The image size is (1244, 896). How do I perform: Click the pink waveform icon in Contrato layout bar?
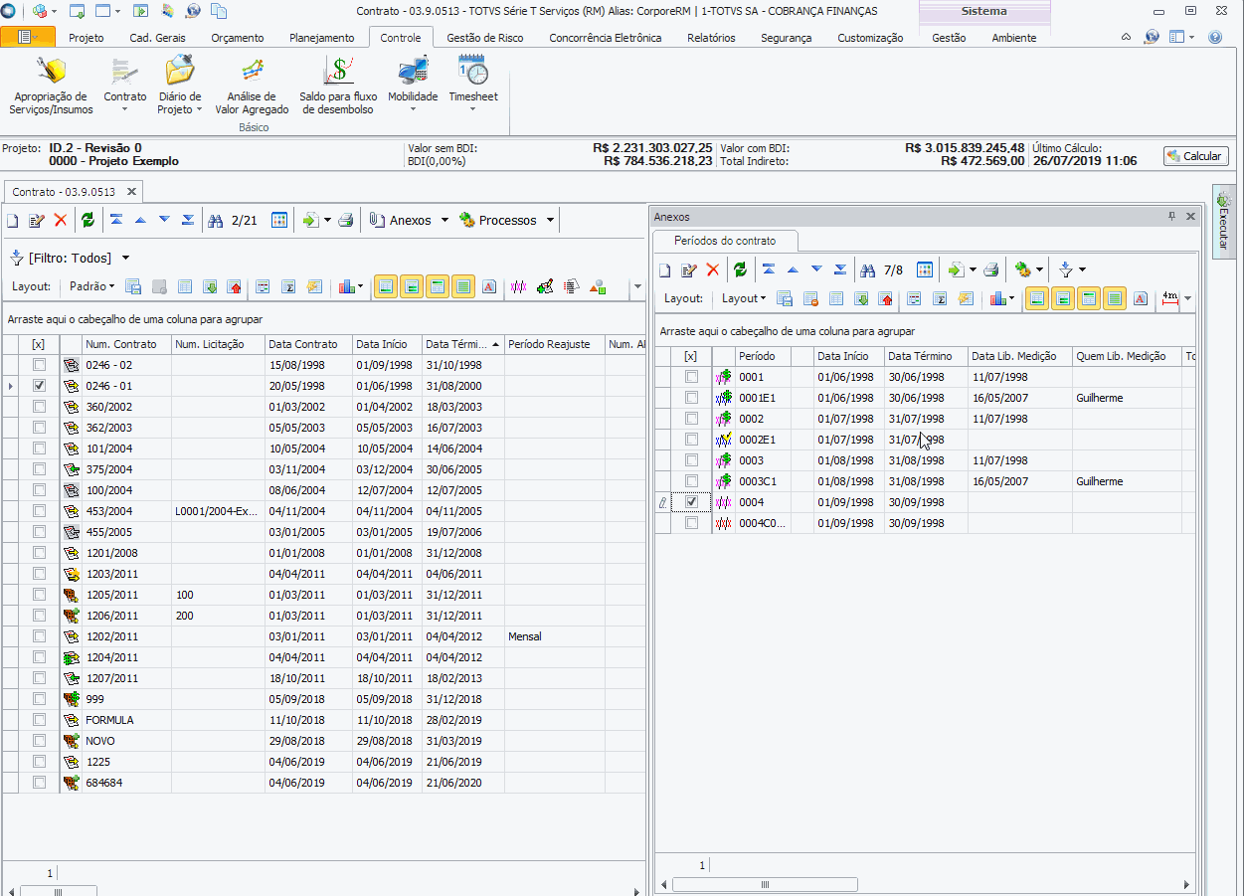click(519, 286)
